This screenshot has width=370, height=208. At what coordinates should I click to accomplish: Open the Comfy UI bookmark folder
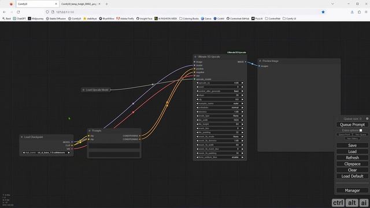289,18
